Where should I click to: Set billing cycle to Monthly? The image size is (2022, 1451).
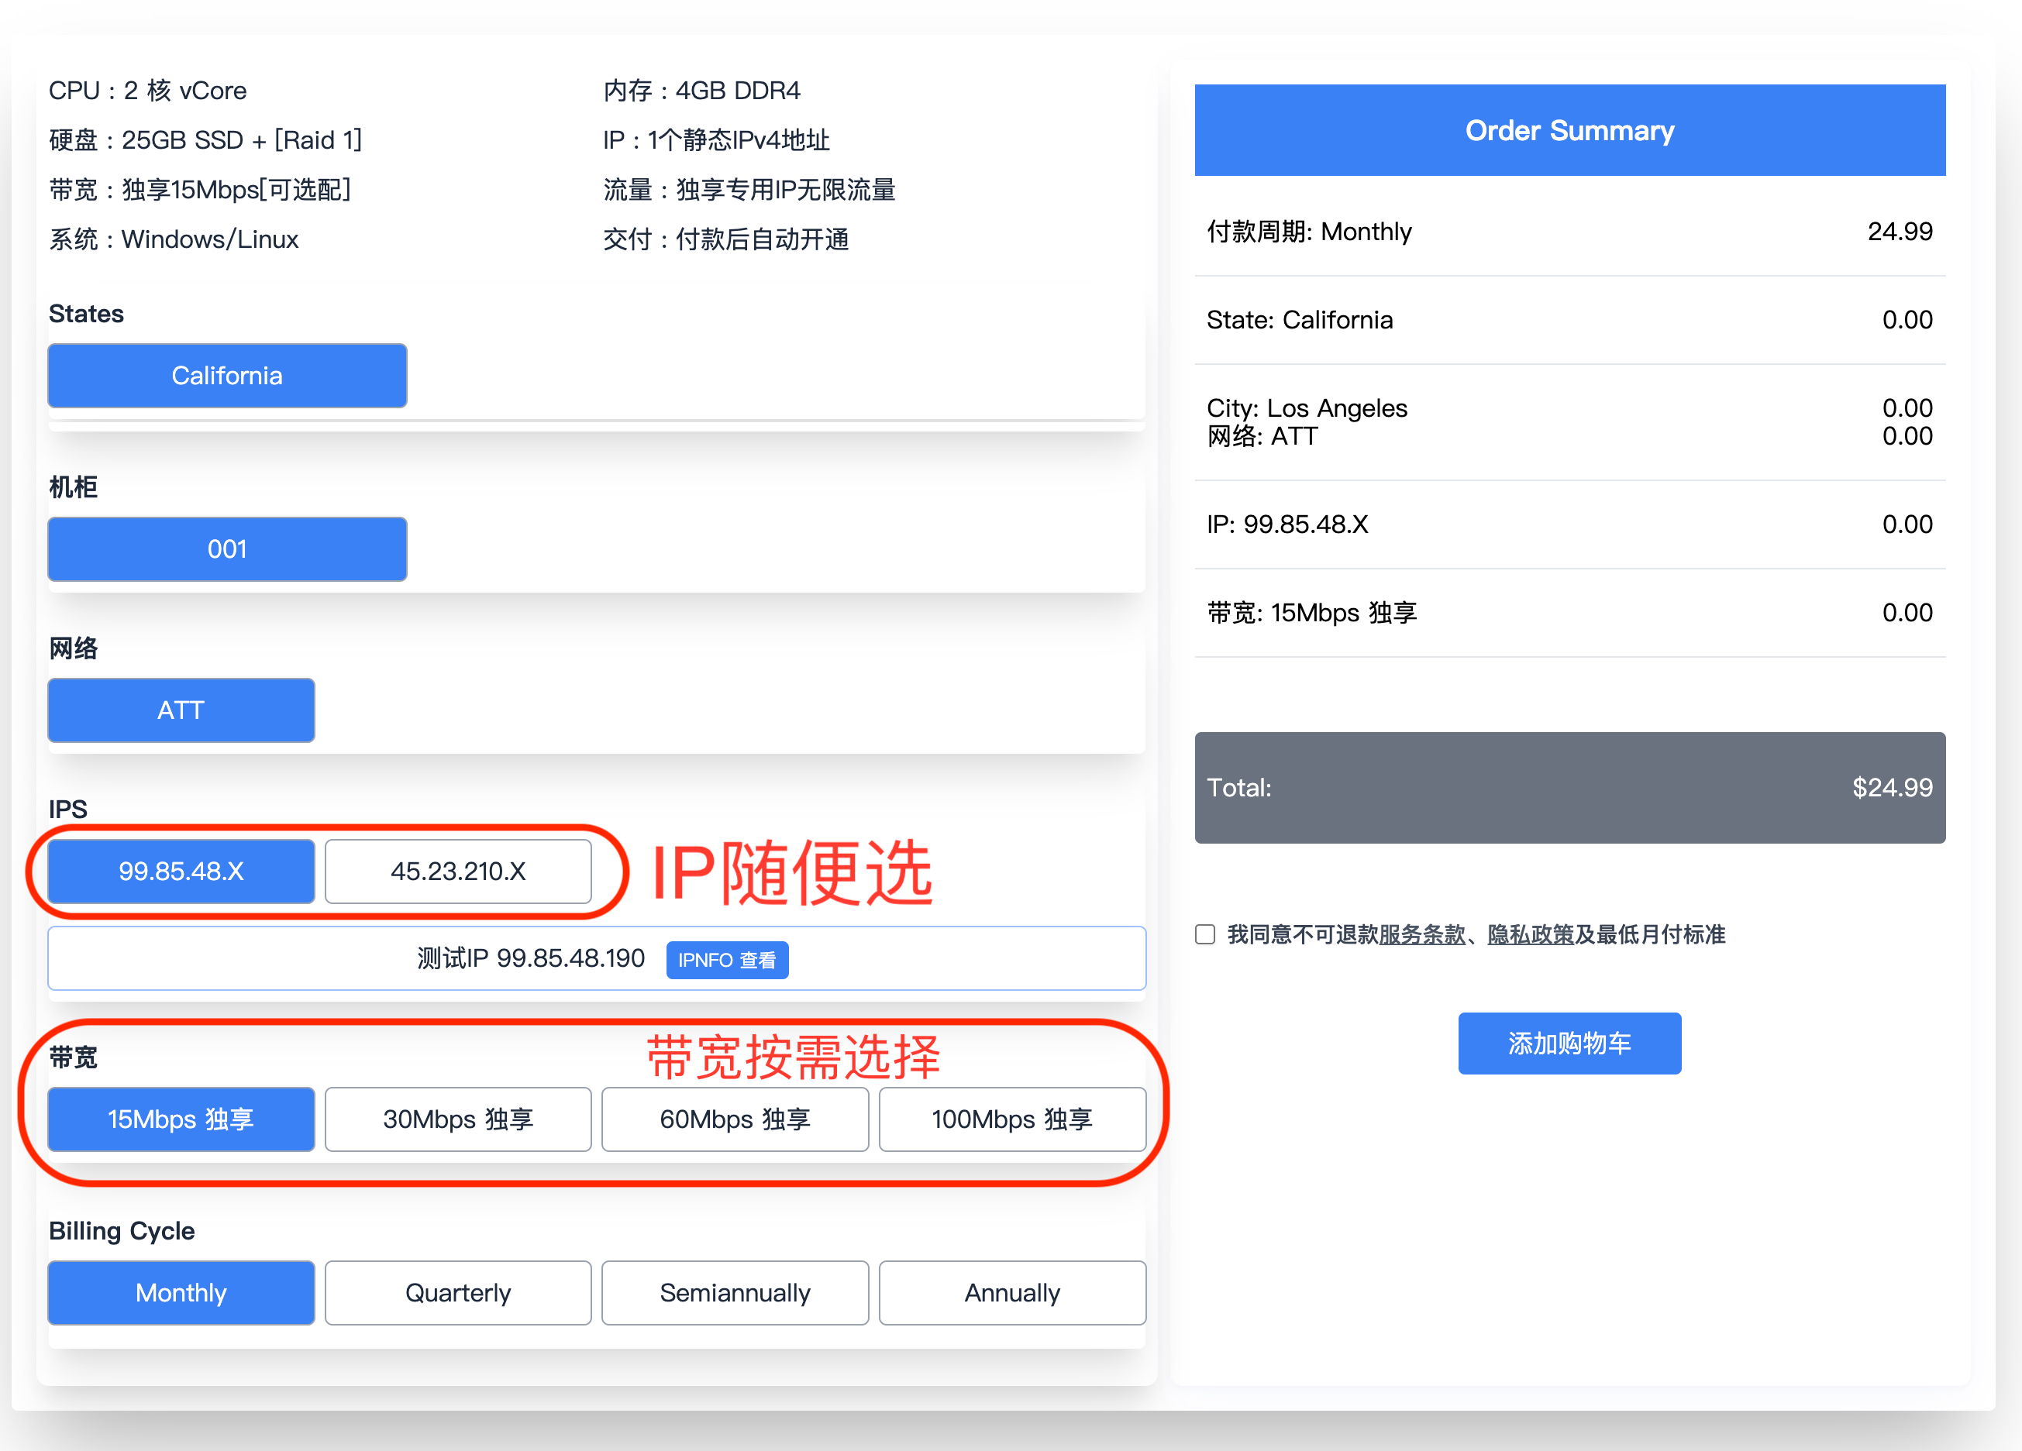[181, 1293]
